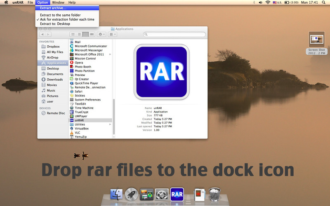Open the Finder action gear dropdown

(101, 34)
